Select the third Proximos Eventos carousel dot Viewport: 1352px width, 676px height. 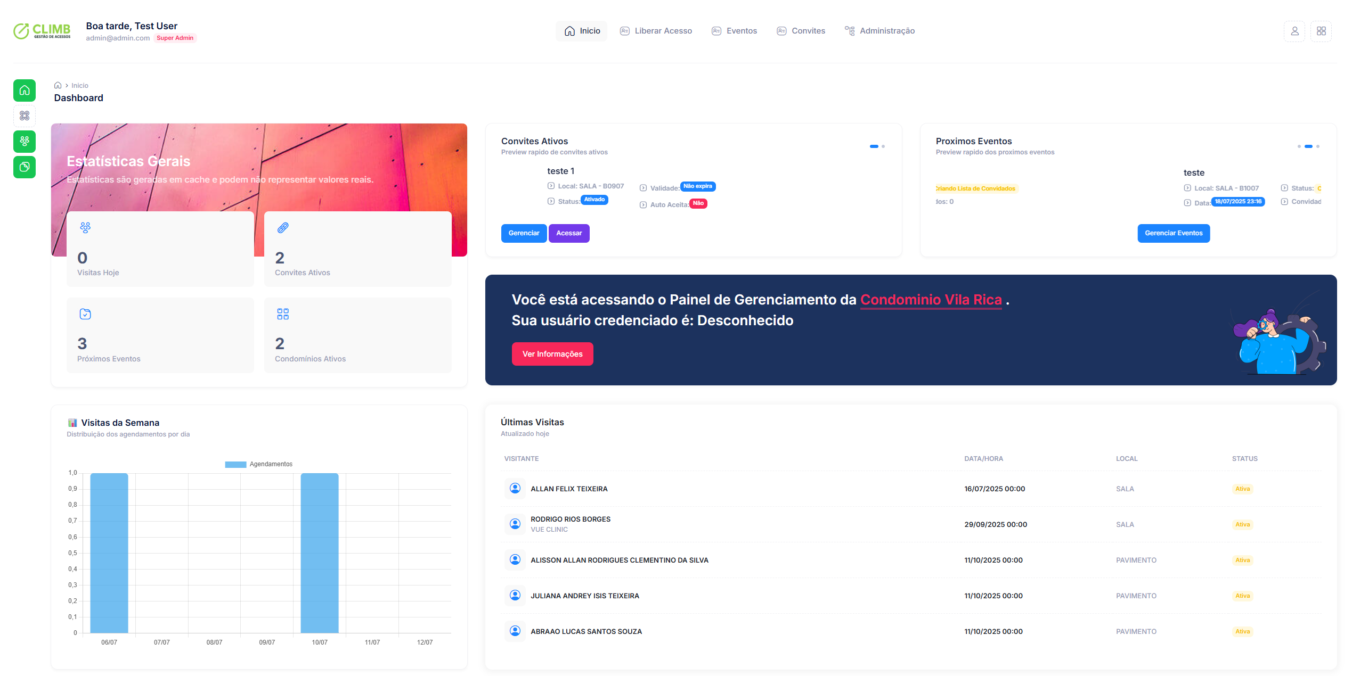click(1318, 146)
